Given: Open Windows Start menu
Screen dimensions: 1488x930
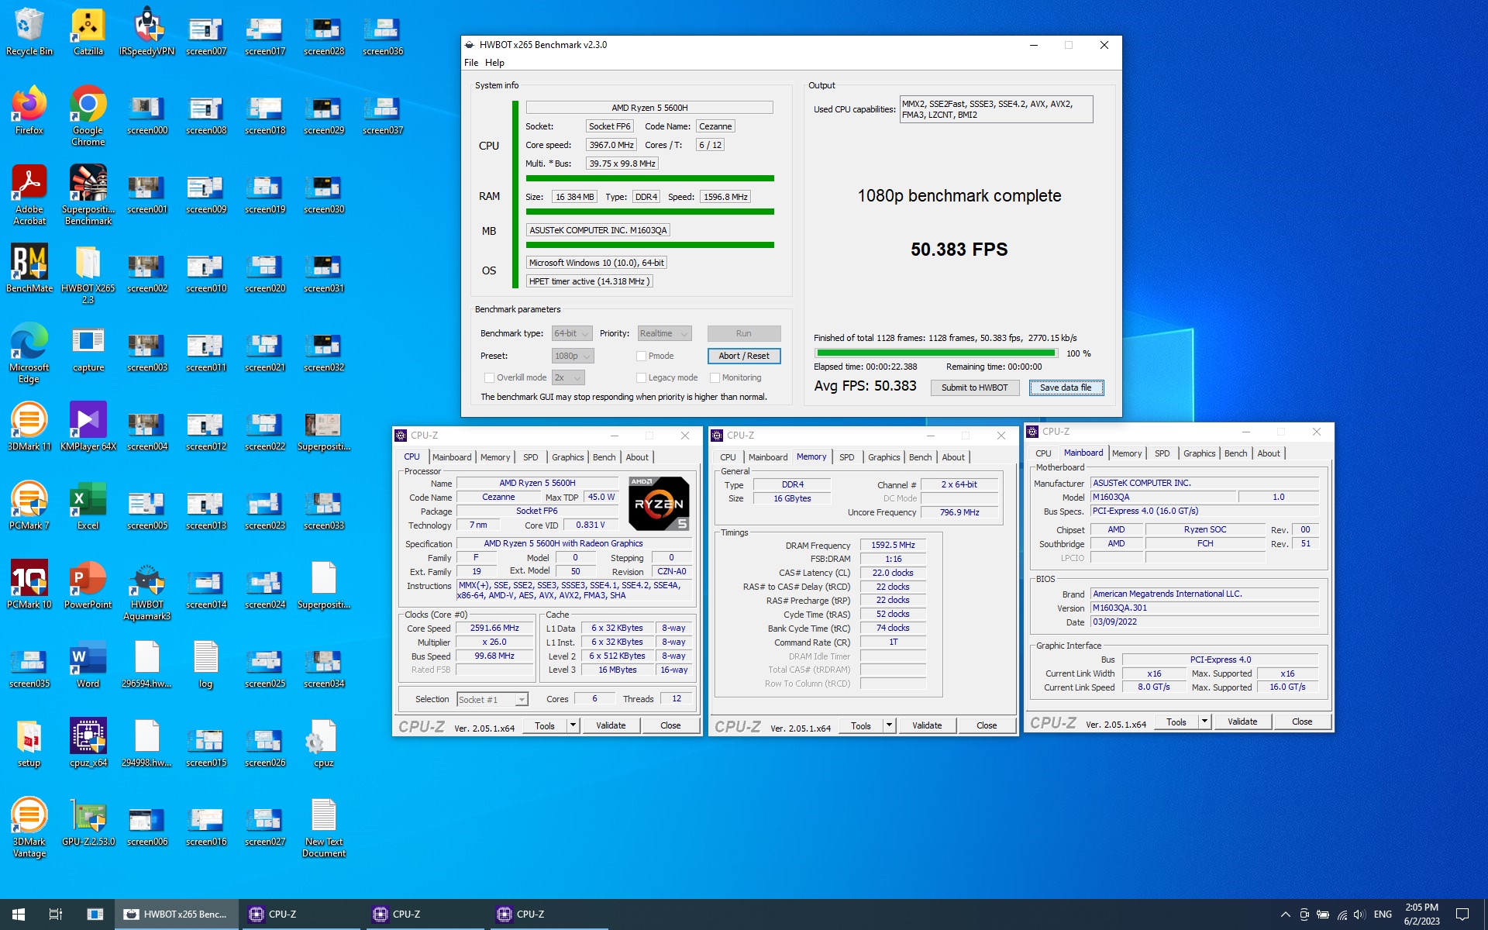Looking at the screenshot, I should point(19,914).
